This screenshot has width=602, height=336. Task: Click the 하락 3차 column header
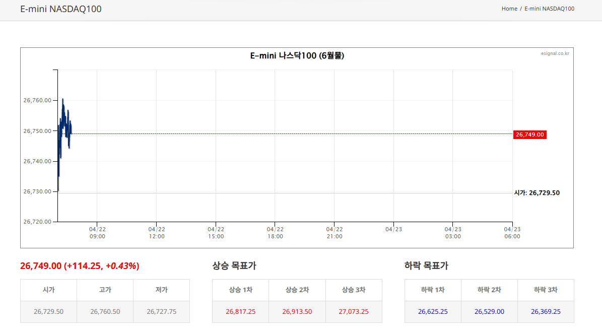pos(546,290)
